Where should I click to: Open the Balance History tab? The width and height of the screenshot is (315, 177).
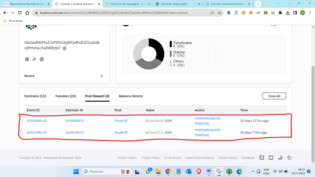tap(130, 96)
